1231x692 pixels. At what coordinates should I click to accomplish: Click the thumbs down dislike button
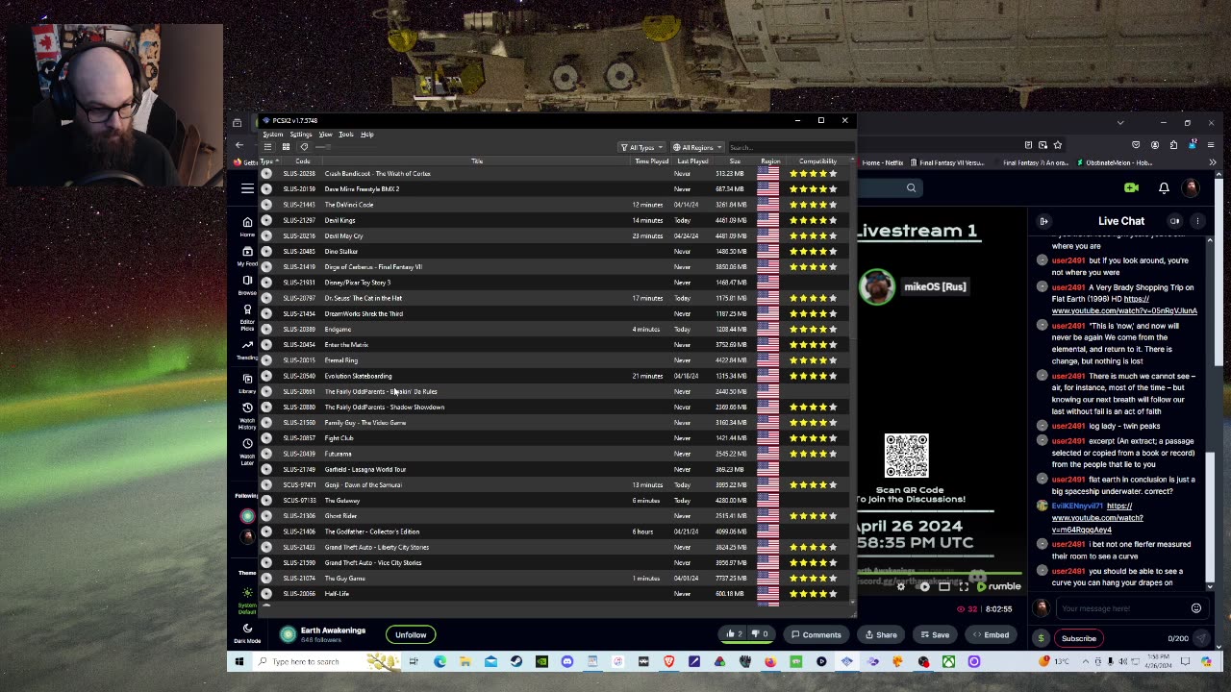[x=761, y=634]
